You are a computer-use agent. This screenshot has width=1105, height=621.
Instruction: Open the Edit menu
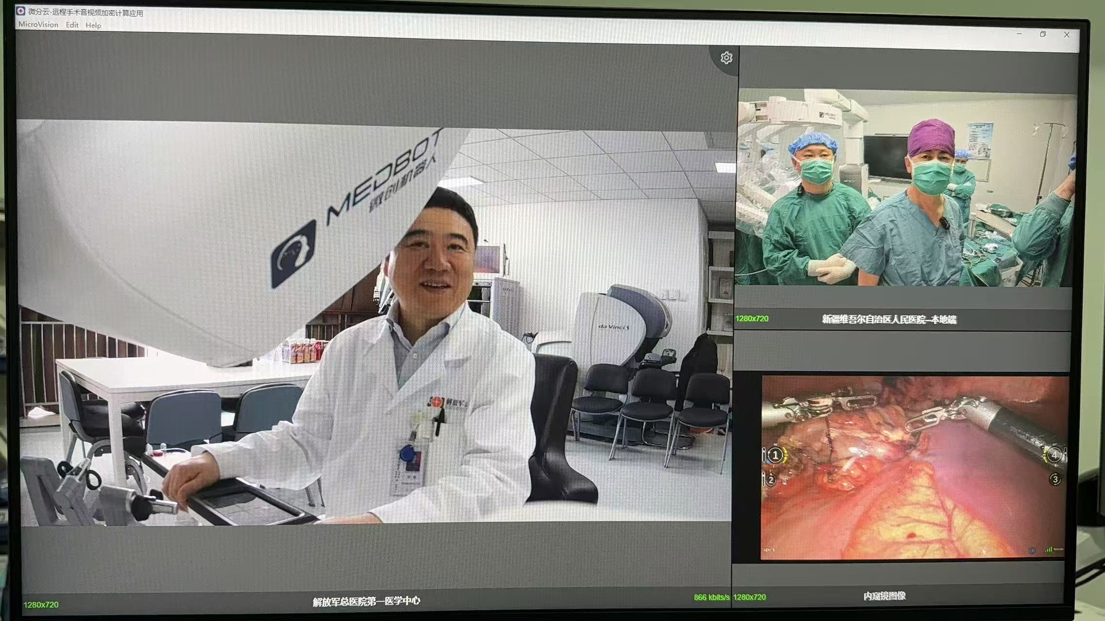pos(72,25)
